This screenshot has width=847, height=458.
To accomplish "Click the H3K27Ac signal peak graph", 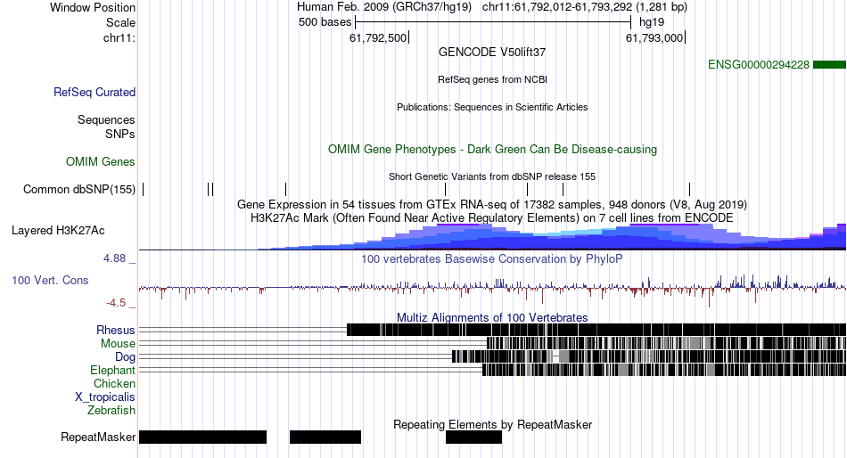I will (x=492, y=236).
